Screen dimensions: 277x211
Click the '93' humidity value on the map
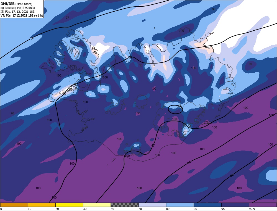click(x=214, y=9)
